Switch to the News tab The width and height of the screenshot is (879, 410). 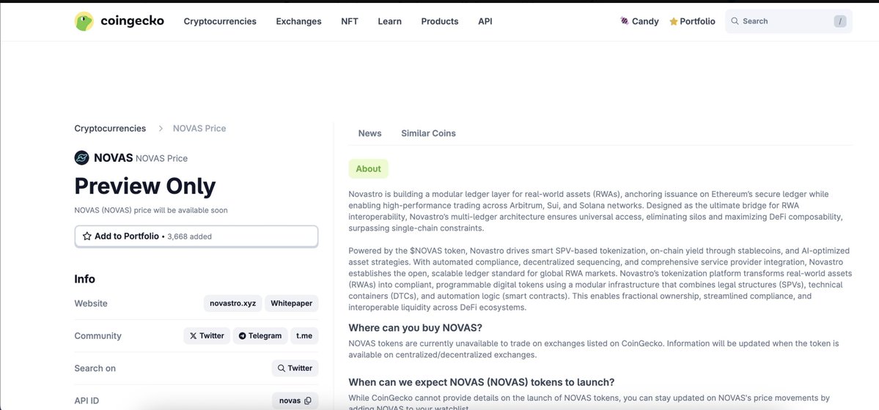[x=370, y=133]
